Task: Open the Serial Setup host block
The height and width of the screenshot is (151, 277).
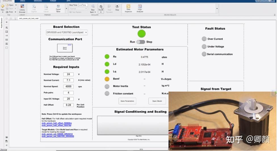Action: [x=65, y=48]
